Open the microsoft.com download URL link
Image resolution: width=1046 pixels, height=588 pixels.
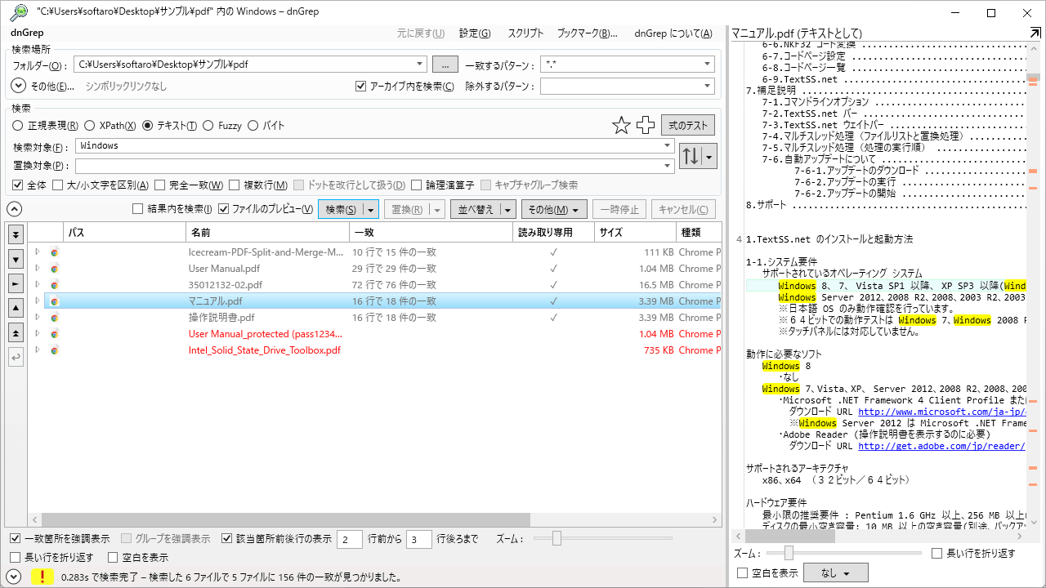[x=941, y=412]
